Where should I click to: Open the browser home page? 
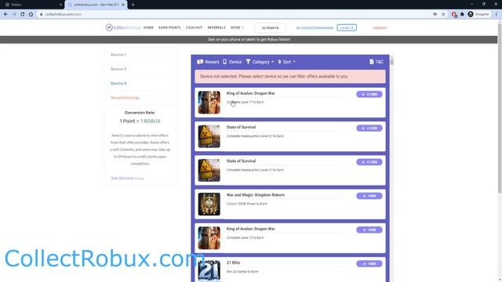click(31, 14)
